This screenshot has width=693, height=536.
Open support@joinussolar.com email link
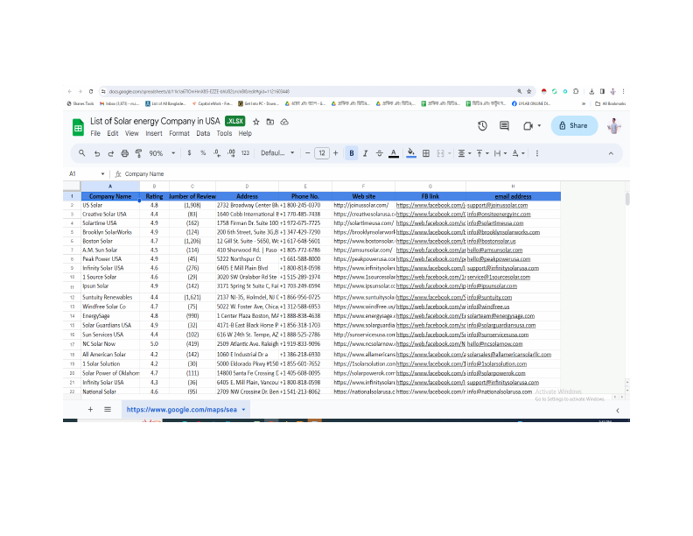pos(497,205)
